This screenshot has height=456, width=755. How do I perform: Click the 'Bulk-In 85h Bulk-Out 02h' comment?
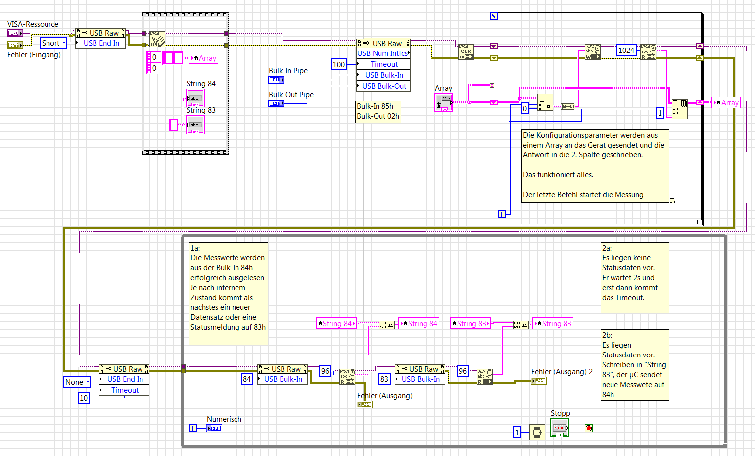click(378, 111)
